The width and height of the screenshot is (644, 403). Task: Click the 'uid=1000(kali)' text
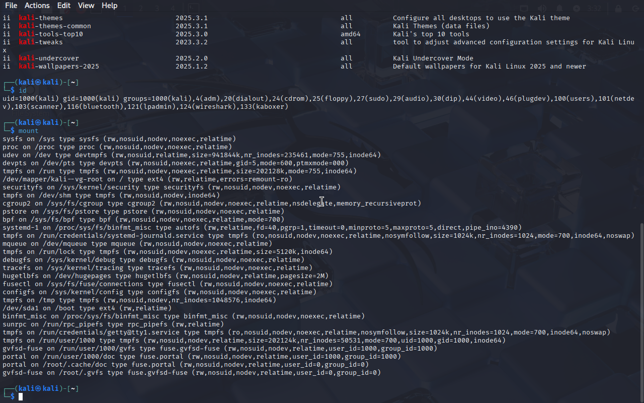[x=31, y=99]
